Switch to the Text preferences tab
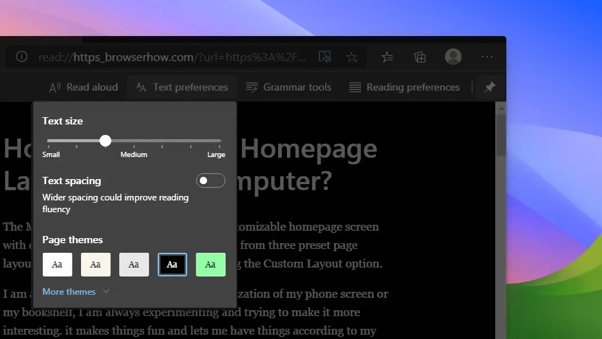The width and height of the screenshot is (602, 339). click(x=182, y=87)
